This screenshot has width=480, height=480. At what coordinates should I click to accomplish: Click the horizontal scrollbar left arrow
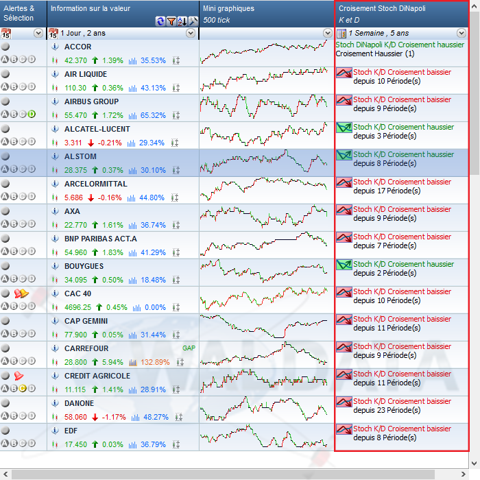(5, 475)
